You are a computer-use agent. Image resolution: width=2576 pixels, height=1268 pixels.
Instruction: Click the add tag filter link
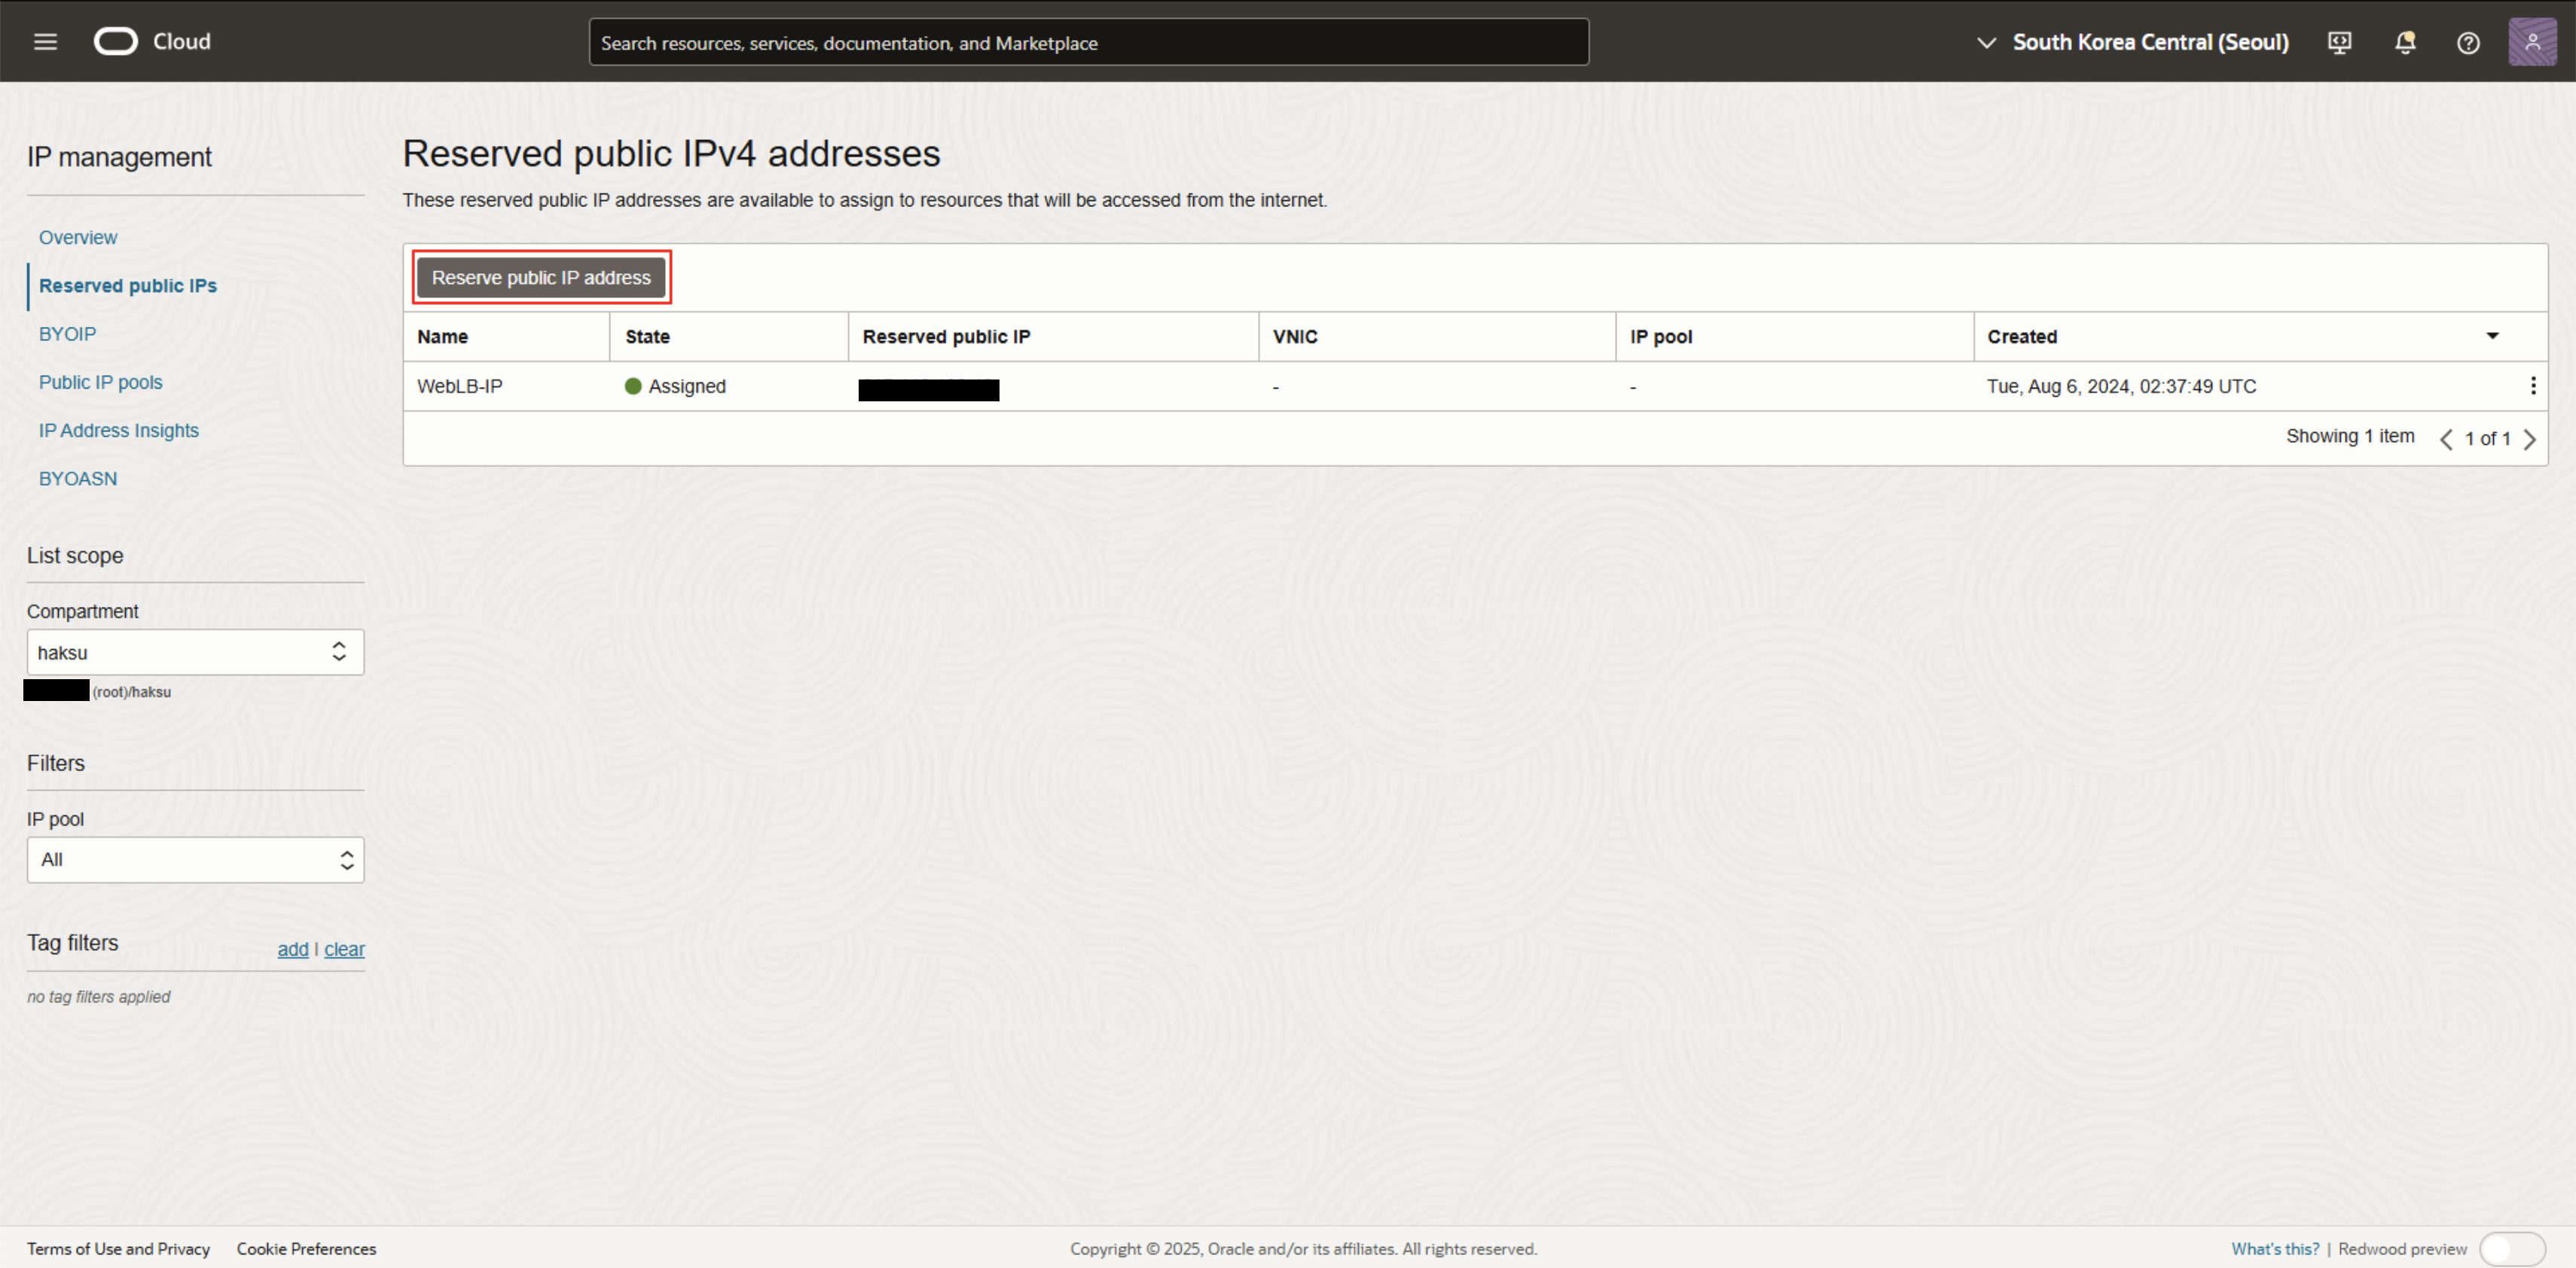point(292,949)
